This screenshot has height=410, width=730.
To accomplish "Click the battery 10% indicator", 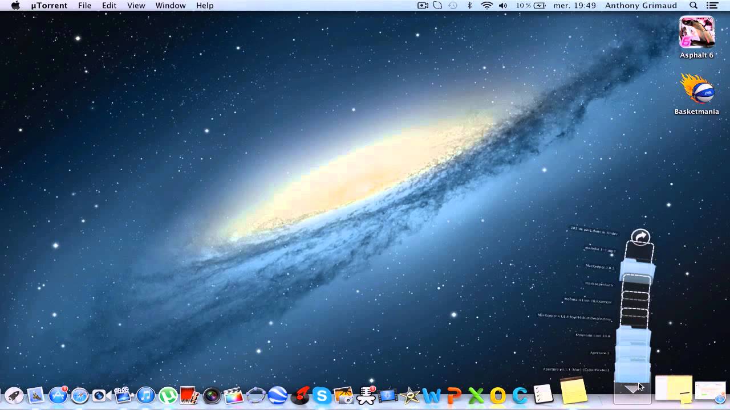I will coord(530,5).
